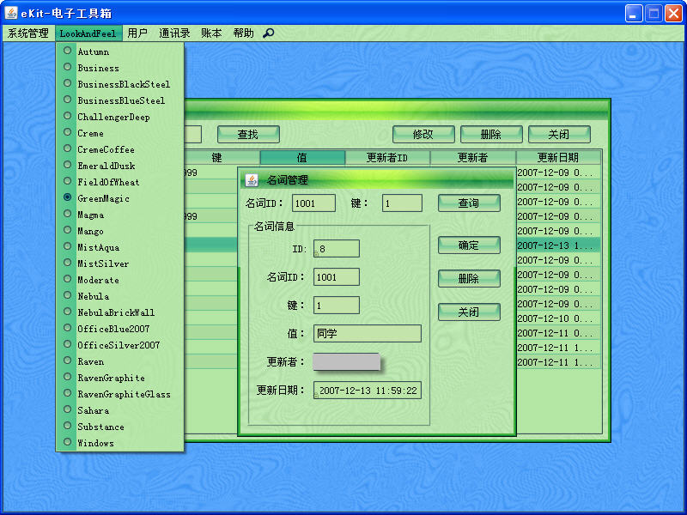Click the 键 field in 名词信息 group

pyautogui.click(x=337, y=306)
